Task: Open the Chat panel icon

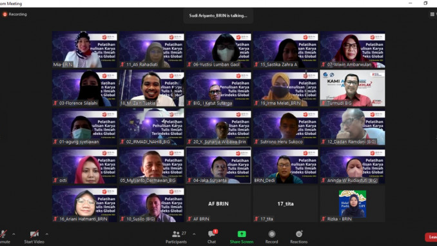Action: click(x=212, y=234)
